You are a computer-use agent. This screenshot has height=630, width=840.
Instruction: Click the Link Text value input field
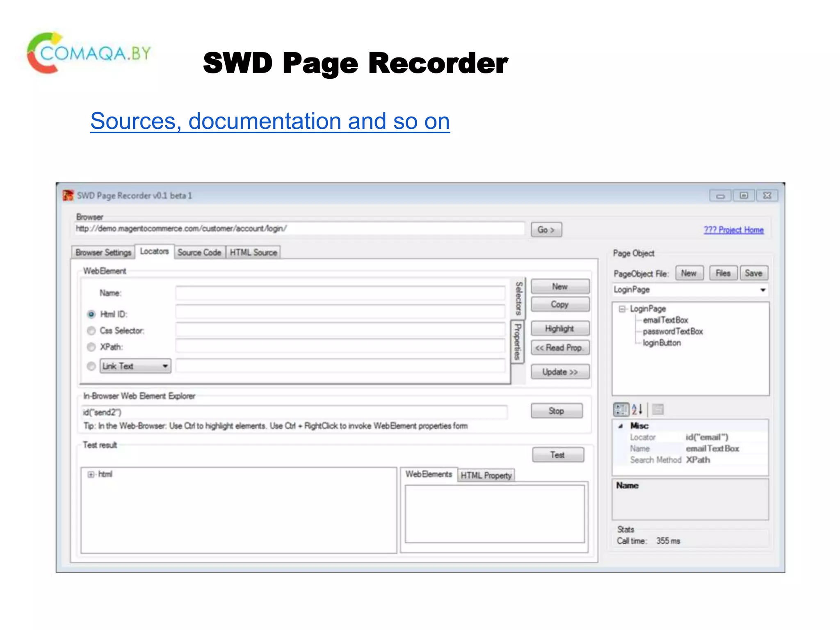(x=340, y=365)
